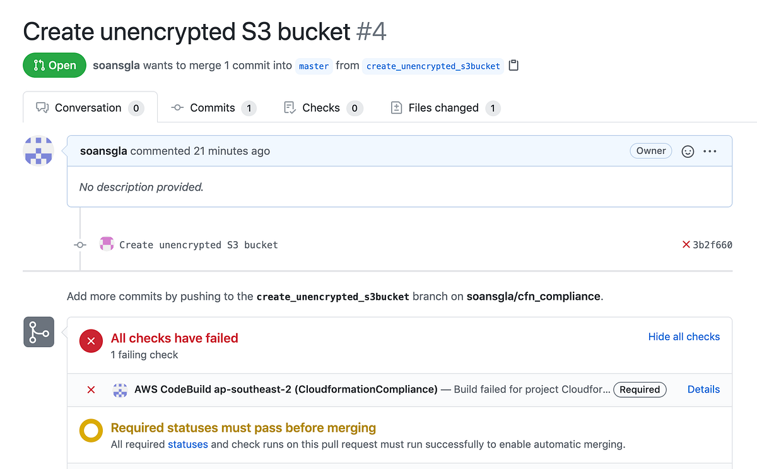
Task: Copy the branch name with the clipboard icon
Action: 513,64
